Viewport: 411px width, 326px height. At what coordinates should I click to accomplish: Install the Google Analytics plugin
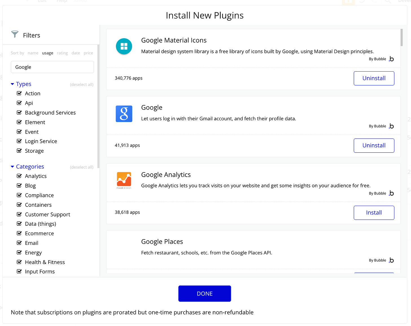374,213
